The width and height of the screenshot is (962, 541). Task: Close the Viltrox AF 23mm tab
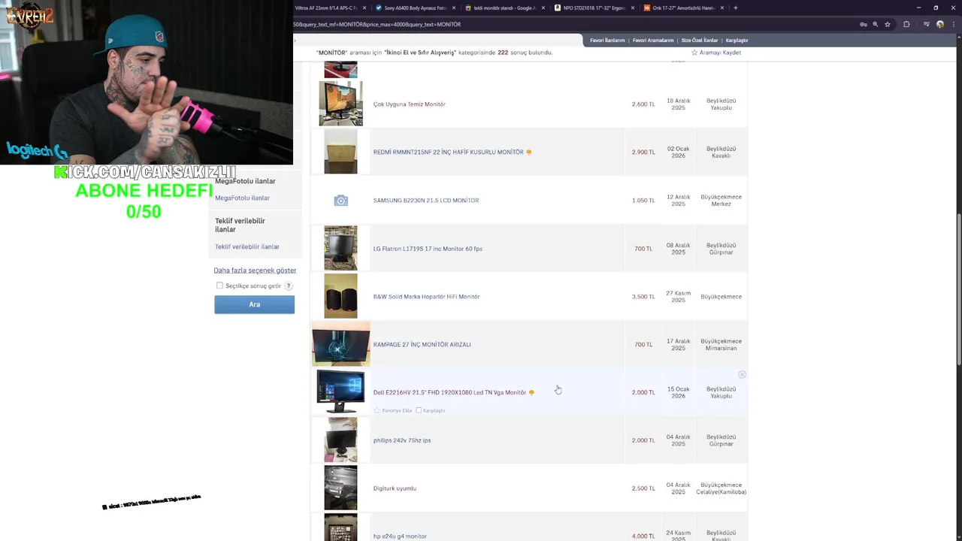pos(365,8)
